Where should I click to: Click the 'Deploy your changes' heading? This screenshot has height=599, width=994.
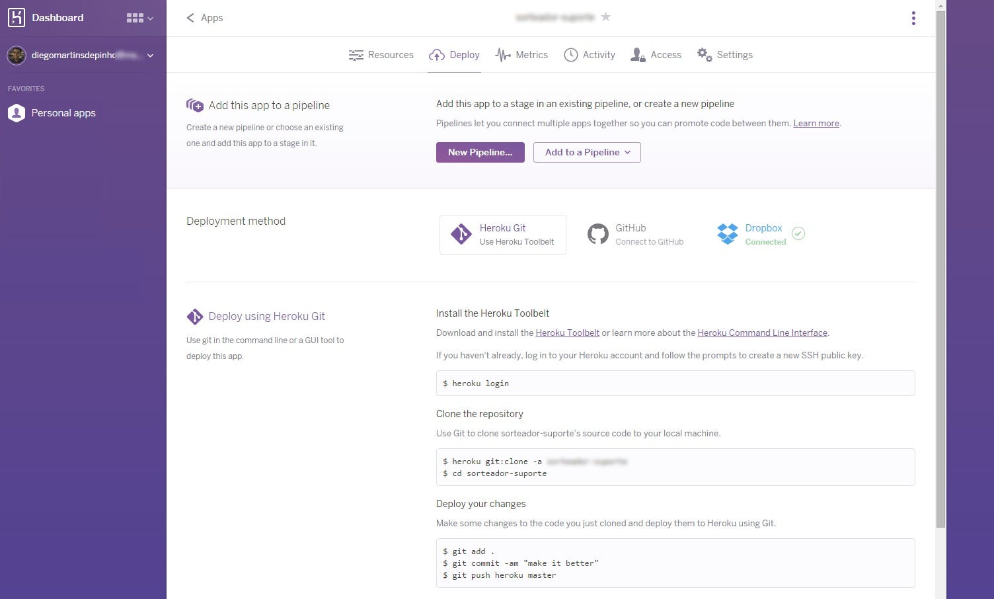pos(480,504)
